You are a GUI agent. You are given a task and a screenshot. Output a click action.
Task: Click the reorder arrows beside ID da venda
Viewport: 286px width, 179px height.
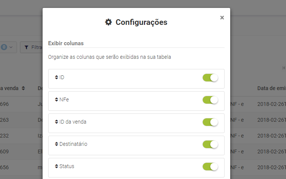point(57,122)
